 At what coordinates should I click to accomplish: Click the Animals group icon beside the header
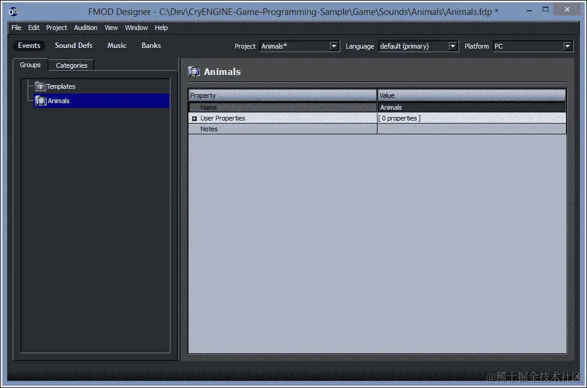pyautogui.click(x=193, y=71)
